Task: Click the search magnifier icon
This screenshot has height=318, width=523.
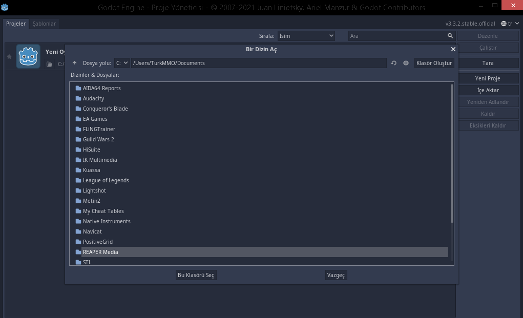Action: pyautogui.click(x=450, y=36)
